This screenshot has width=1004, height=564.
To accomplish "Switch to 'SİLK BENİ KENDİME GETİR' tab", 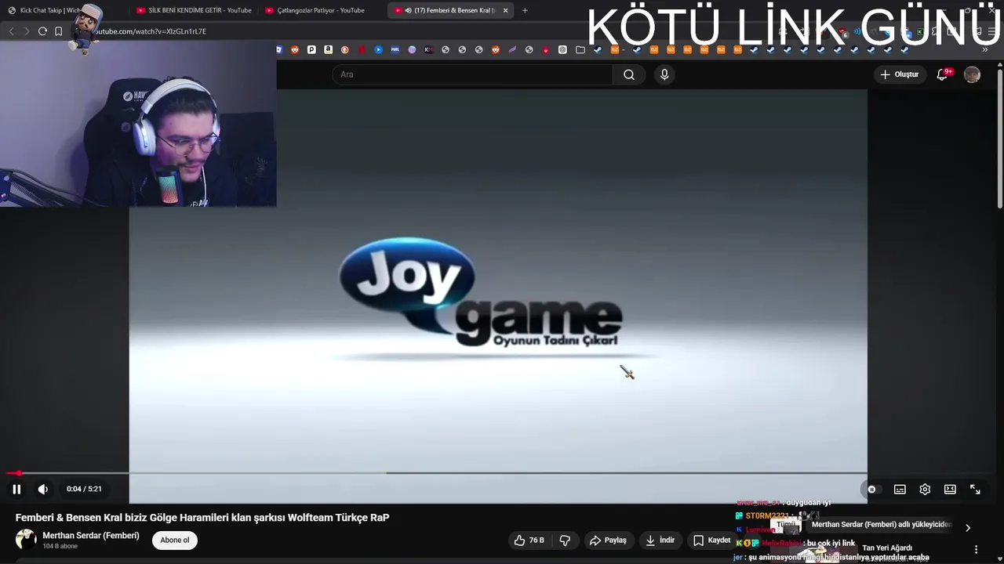I will [x=194, y=10].
